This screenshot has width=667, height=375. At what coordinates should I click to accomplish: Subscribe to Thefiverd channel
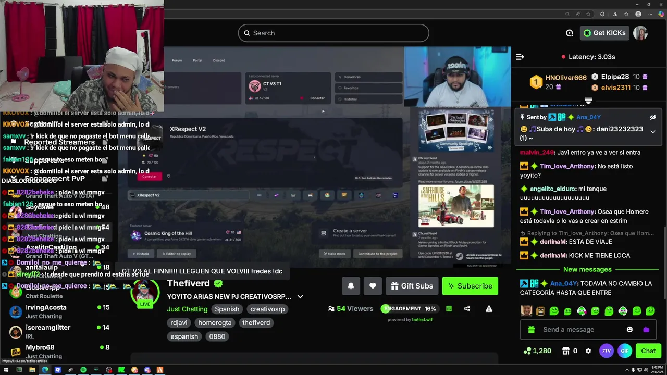tap(470, 286)
